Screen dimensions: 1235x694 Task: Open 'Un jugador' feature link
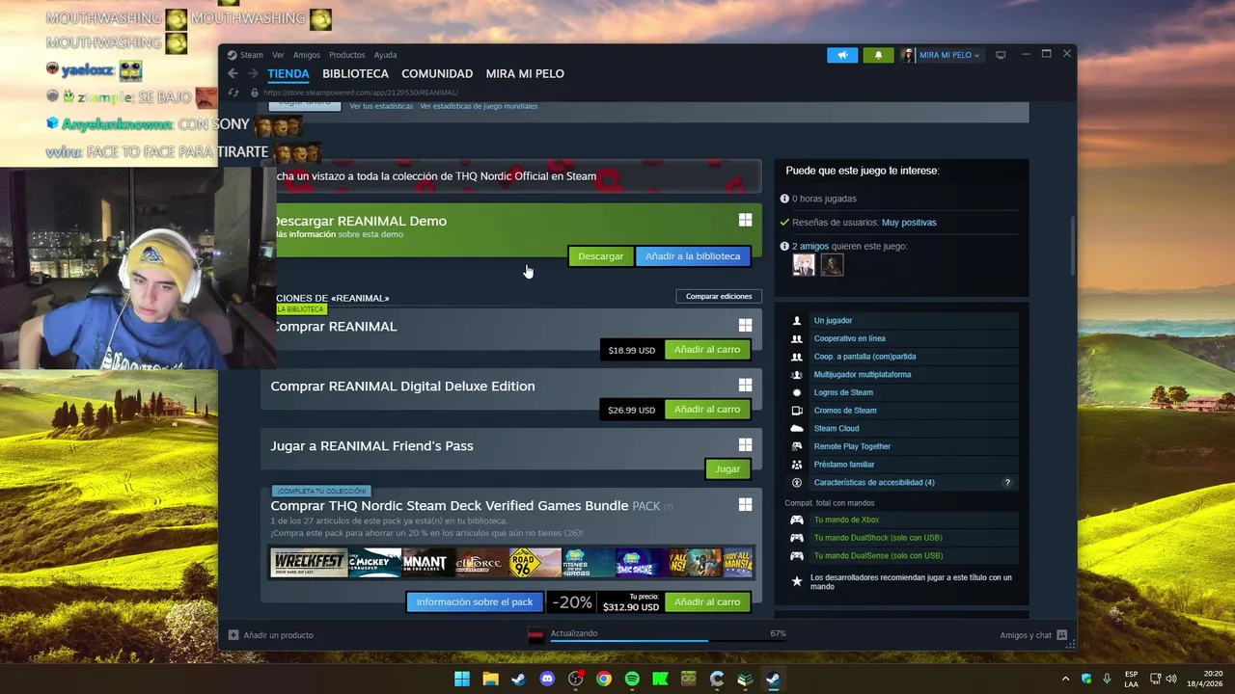coord(833,321)
